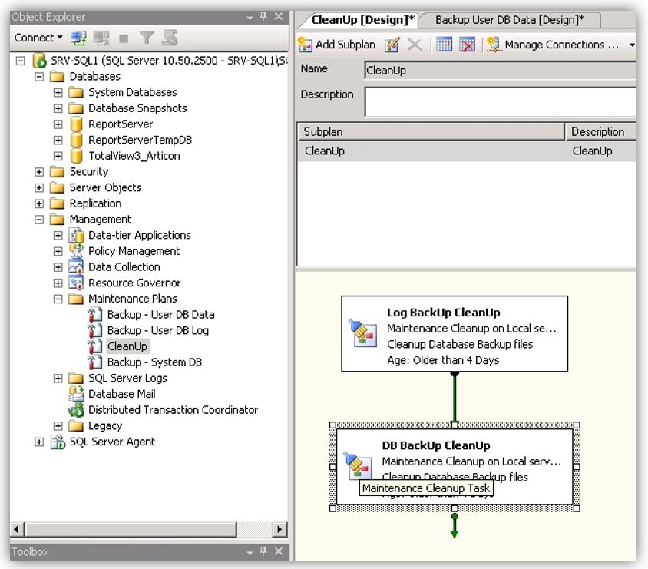Click the ReportServer database cylinder icon
The width and height of the screenshot is (648, 569).
tap(76, 124)
